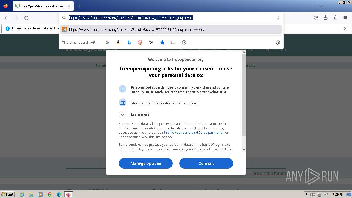Expand the Learn more section
This screenshot has height=198, width=352.
click(123, 114)
